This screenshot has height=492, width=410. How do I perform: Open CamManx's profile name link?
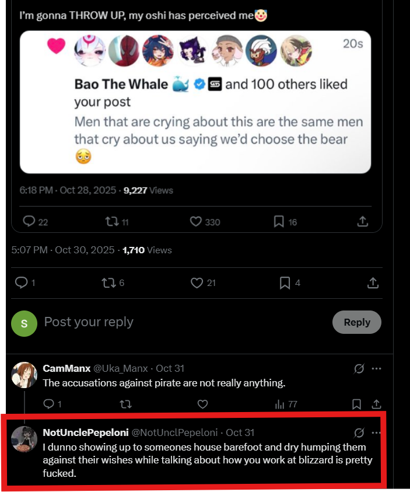66,368
